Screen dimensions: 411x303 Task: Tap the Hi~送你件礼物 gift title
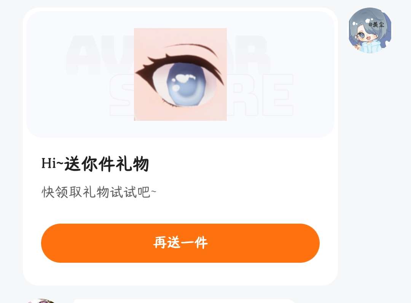95,164
